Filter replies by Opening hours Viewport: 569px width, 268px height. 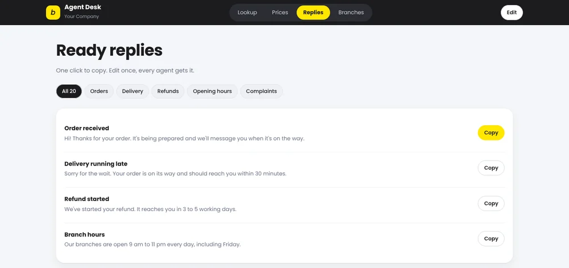(x=212, y=91)
